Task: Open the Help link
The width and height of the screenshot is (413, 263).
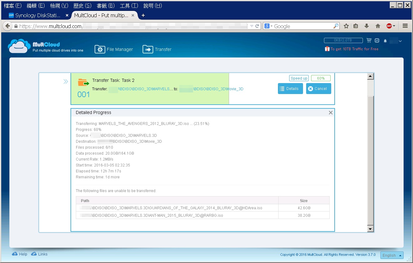Action: coord(20,254)
